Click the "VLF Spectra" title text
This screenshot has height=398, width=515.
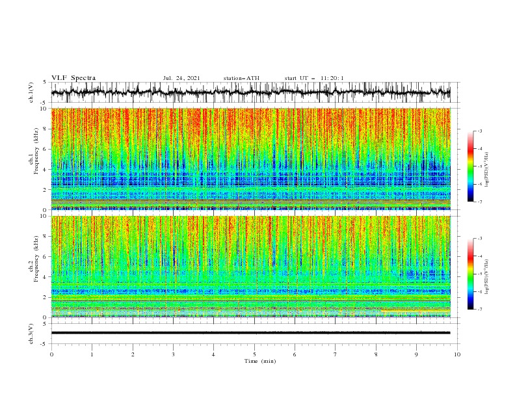73,78
